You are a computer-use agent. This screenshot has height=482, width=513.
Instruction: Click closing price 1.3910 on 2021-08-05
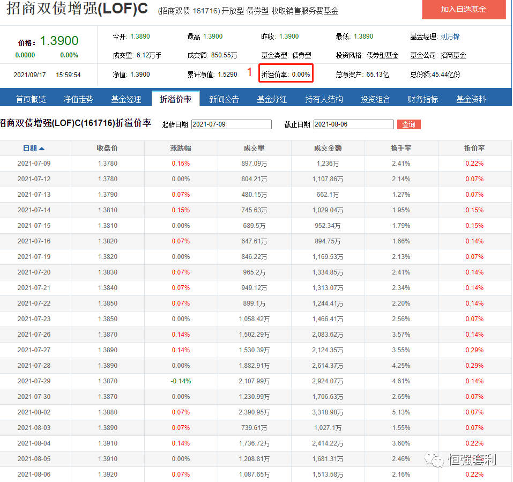[108, 459]
